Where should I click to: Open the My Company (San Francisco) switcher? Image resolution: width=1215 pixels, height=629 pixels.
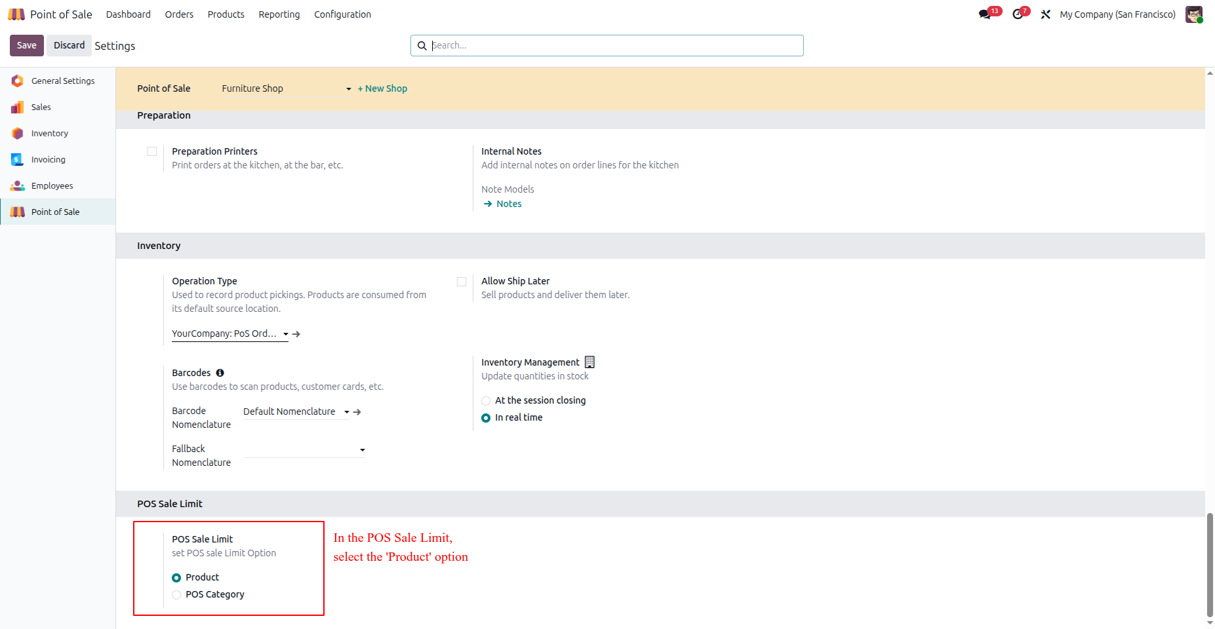click(1117, 14)
